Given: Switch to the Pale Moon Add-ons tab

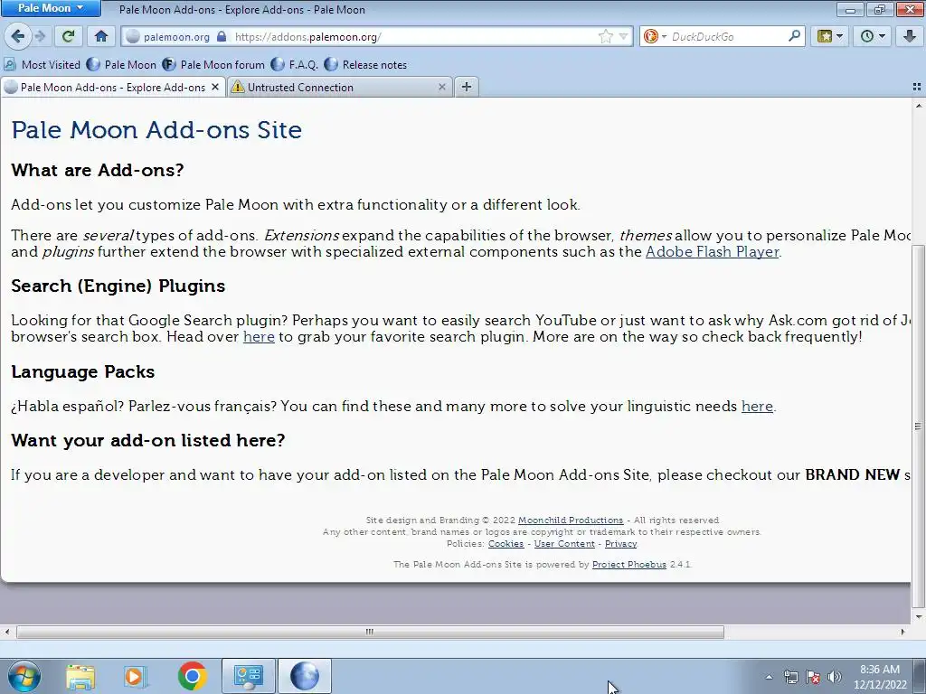Looking at the screenshot, I should (x=112, y=88).
